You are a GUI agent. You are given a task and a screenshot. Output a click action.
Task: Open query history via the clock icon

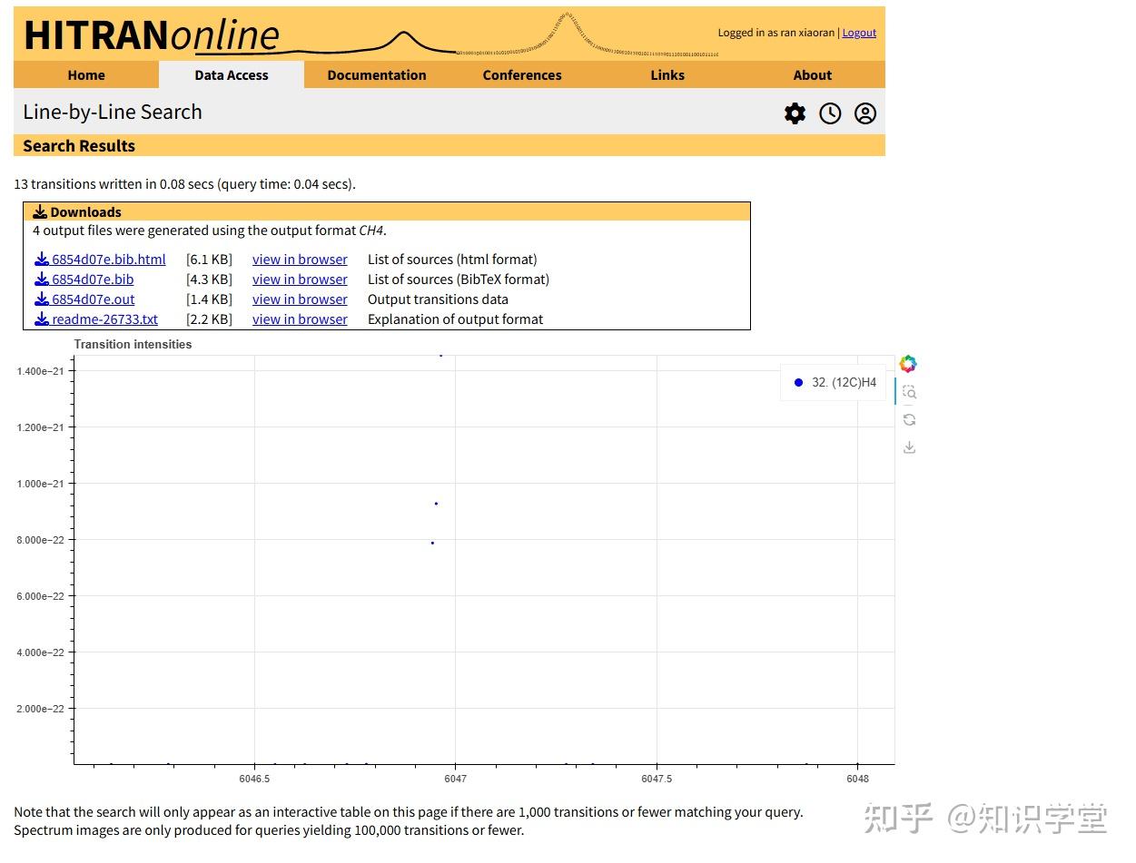click(829, 113)
